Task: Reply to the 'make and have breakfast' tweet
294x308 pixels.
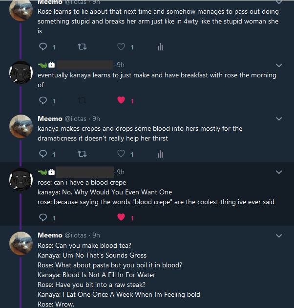Action: (x=42, y=101)
